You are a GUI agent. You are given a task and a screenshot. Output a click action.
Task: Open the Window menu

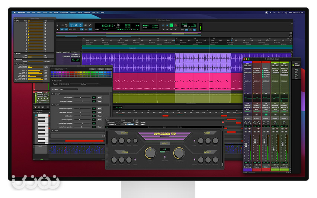(x=87, y=13)
